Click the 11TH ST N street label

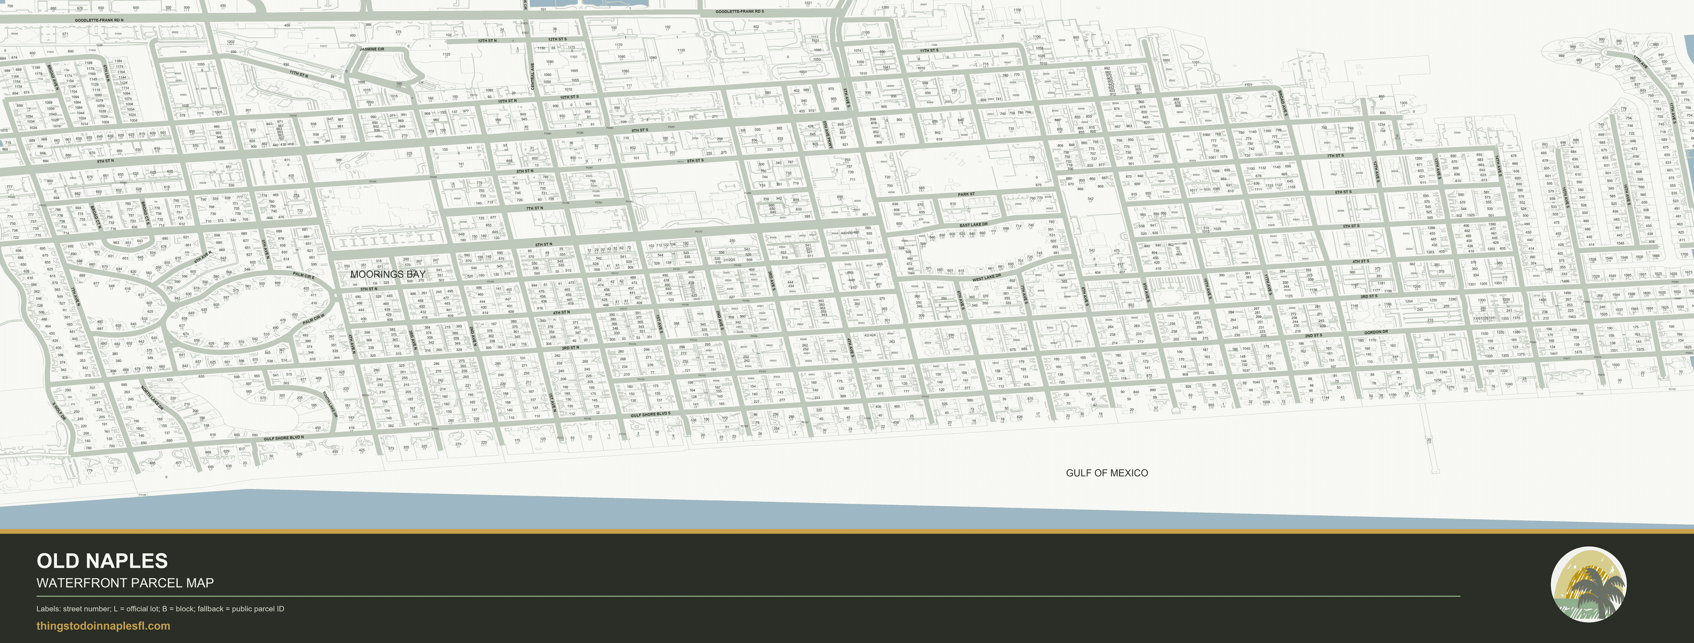(299, 75)
